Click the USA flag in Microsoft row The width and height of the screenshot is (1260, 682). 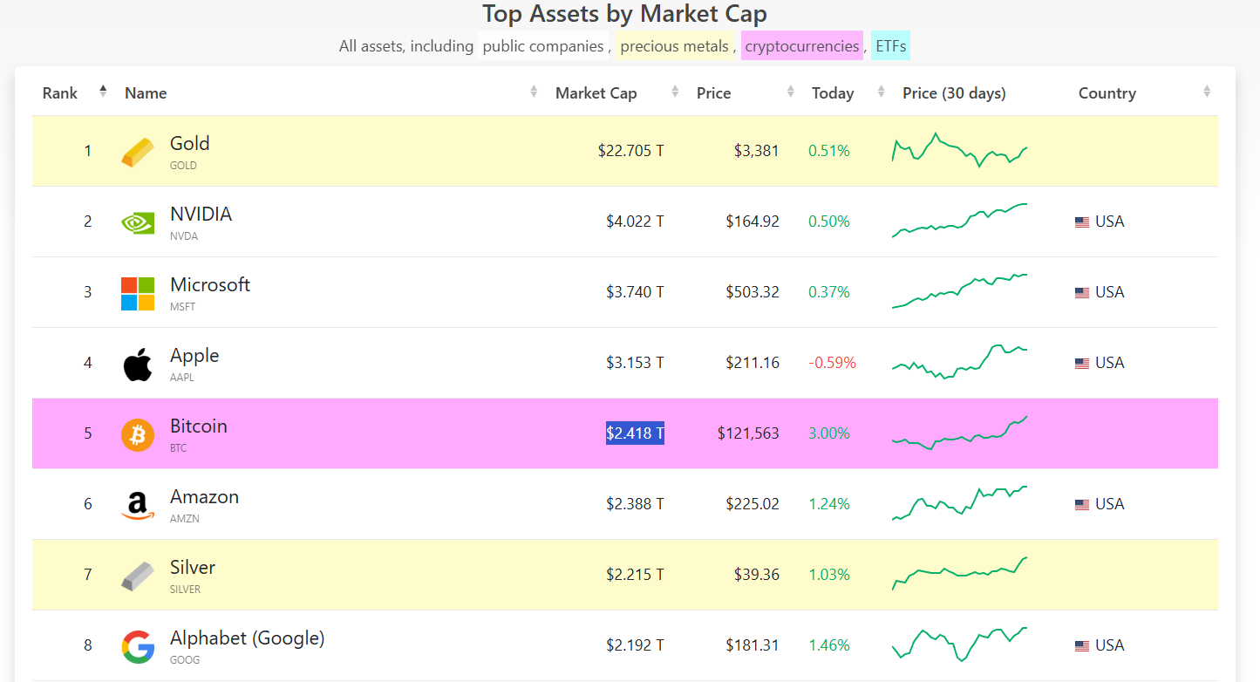click(x=1082, y=293)
